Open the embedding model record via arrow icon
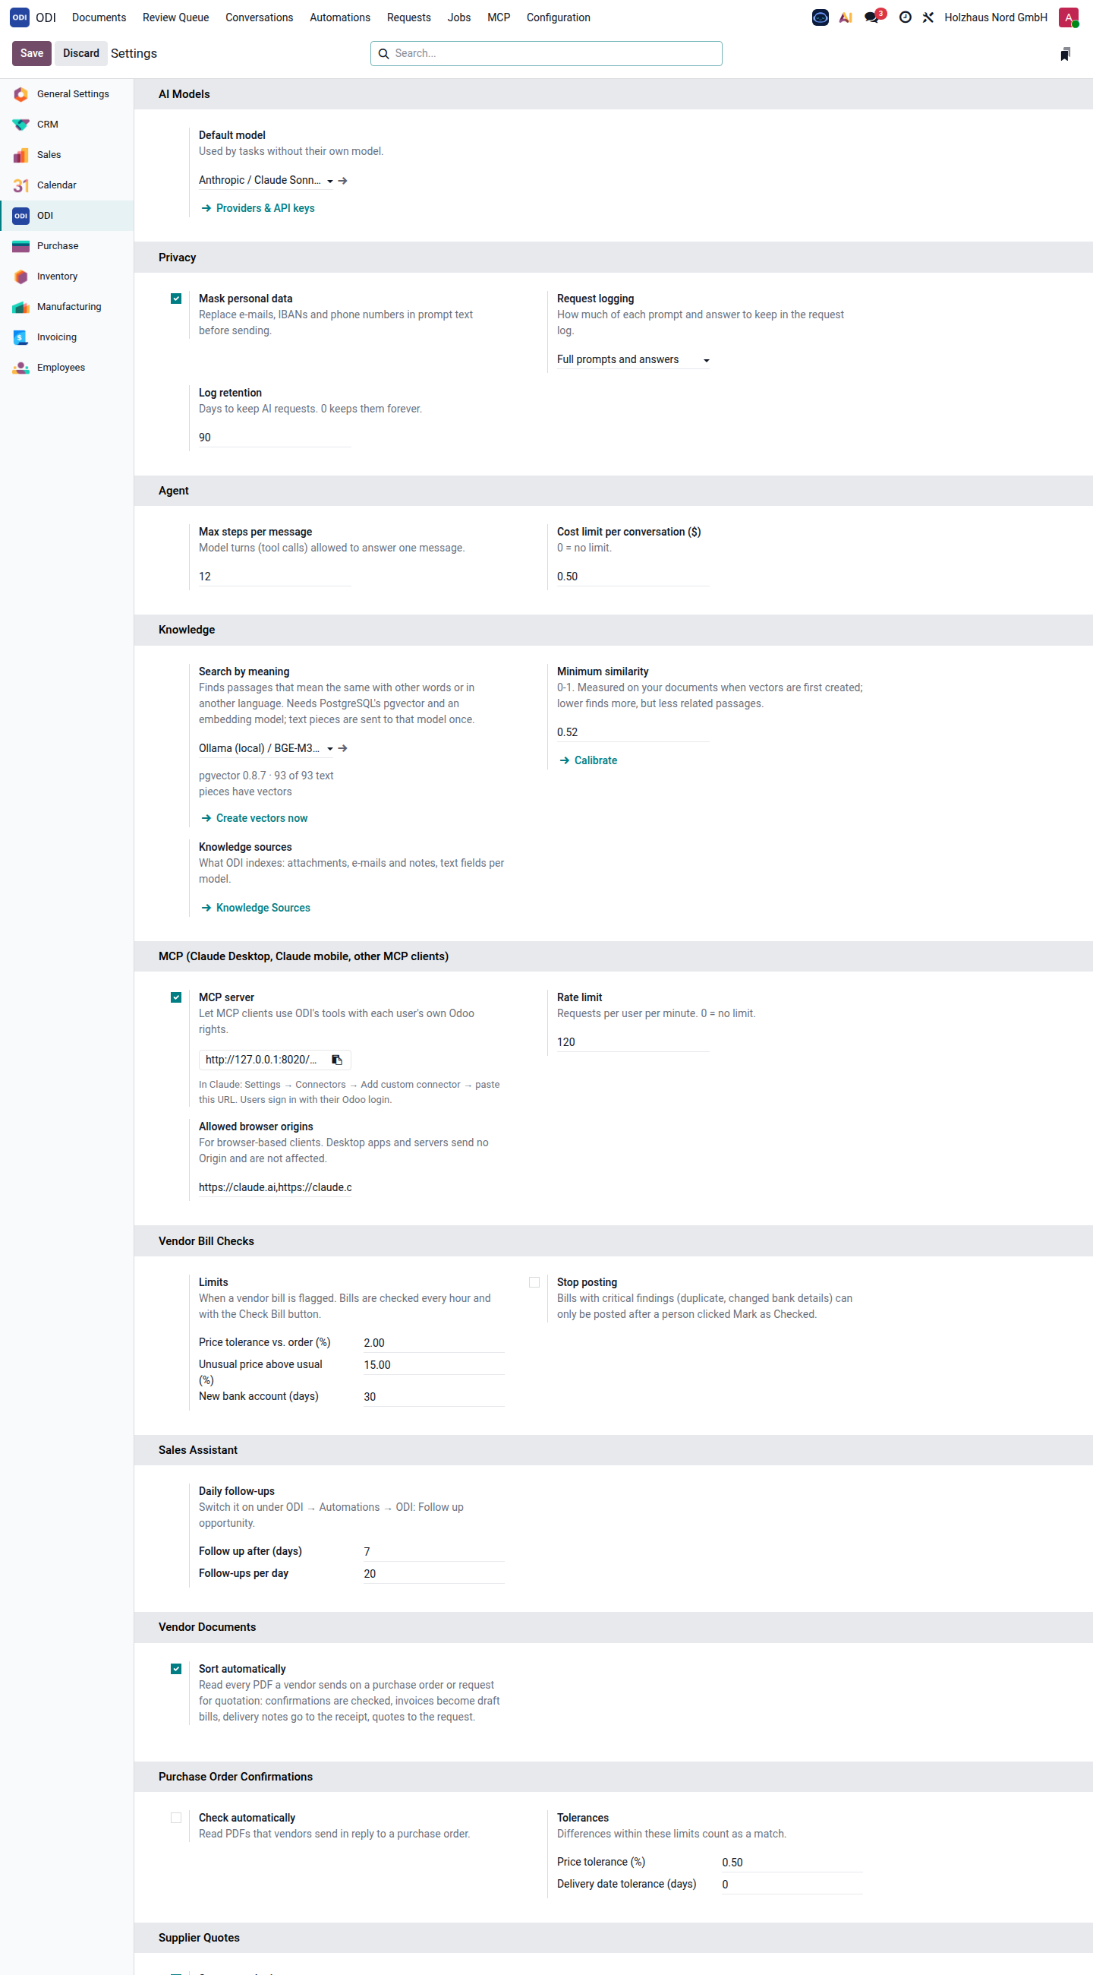This screenshot has height=1975, width=1093. point(343,748)
